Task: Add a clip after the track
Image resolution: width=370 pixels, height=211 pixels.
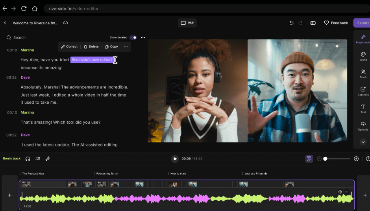Action: tap(365, 195)
